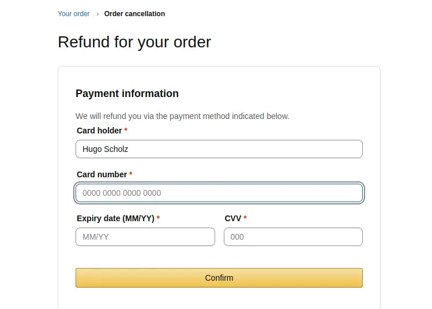
Task: Focus the CVV input field
Action: click(x=293, y=237)
